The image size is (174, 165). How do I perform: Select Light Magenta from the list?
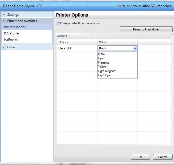coord(107,71)
